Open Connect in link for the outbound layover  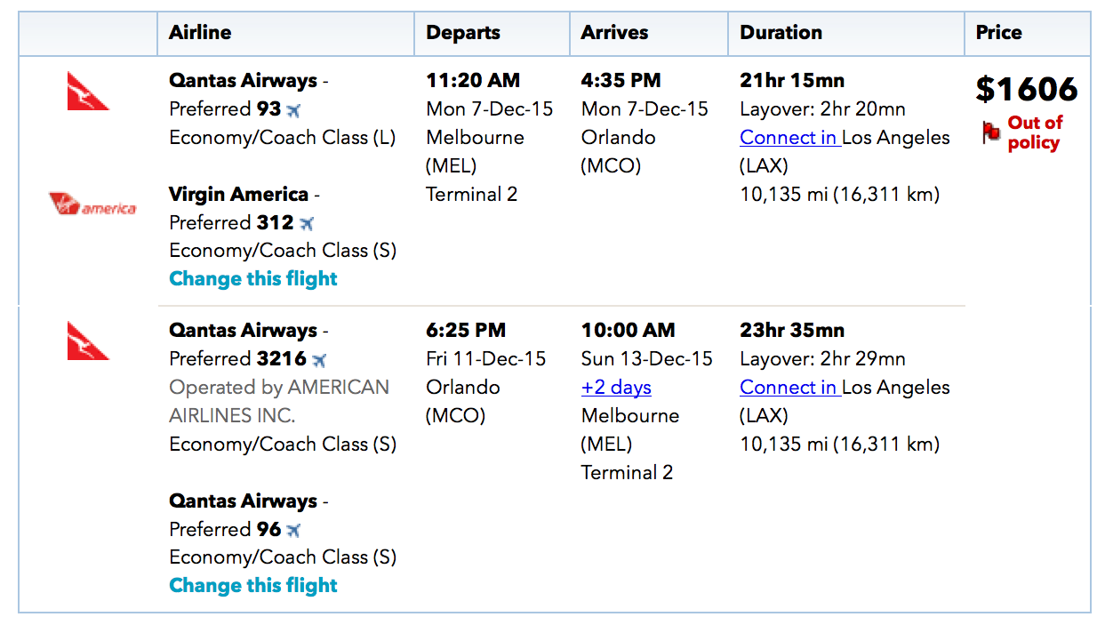click(790, 138)
